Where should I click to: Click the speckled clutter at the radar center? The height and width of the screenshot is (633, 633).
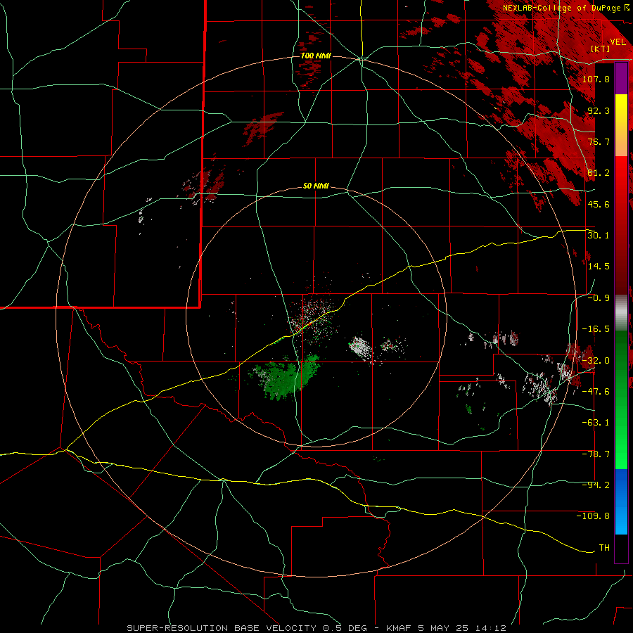315,319
